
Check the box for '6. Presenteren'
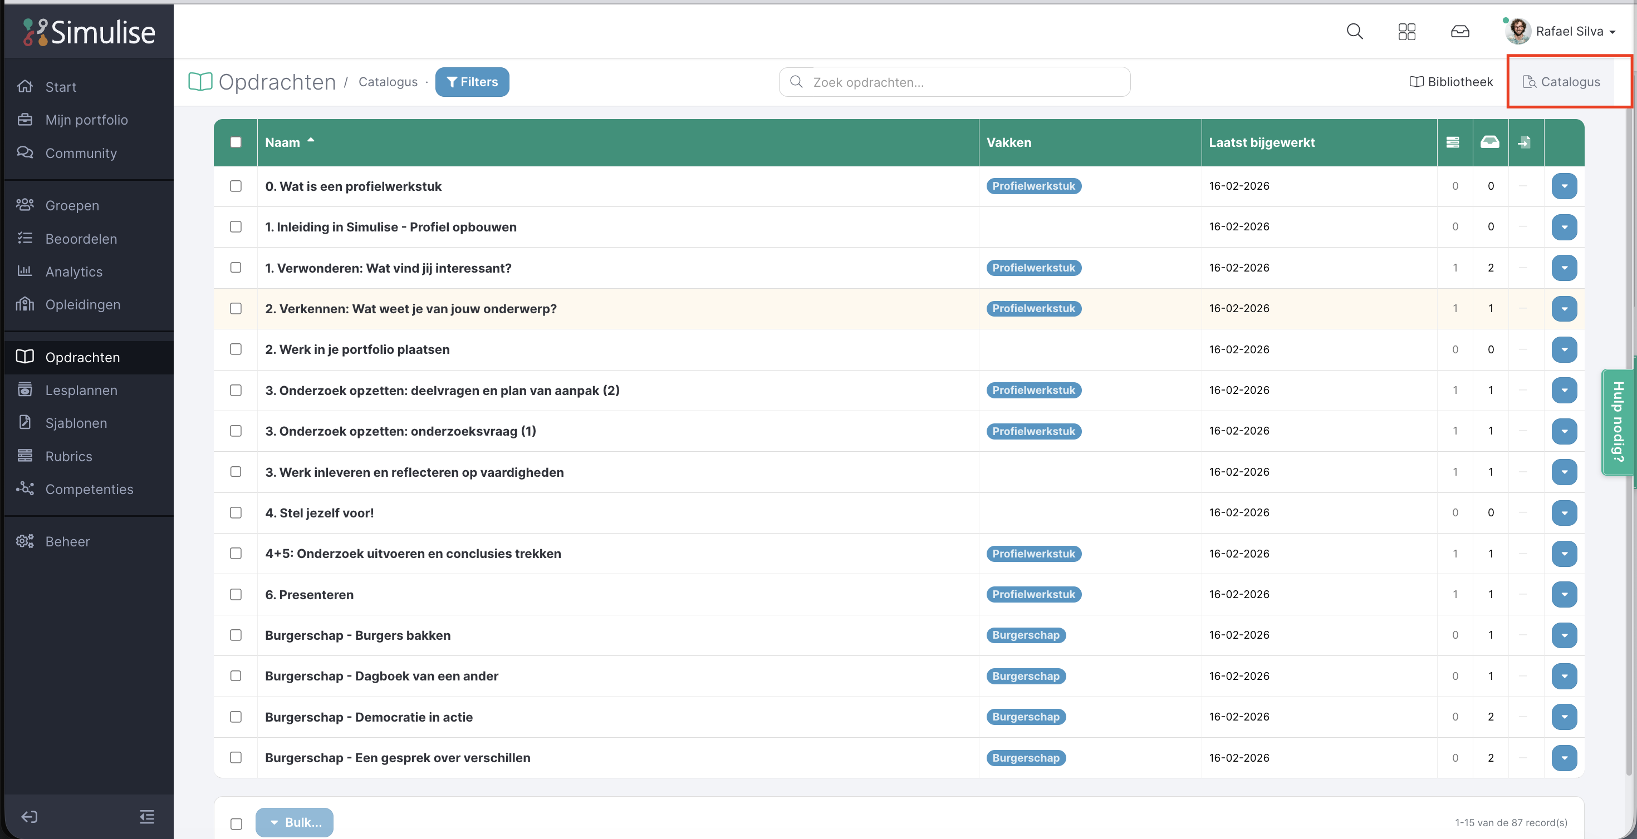(x=236, y=594)
